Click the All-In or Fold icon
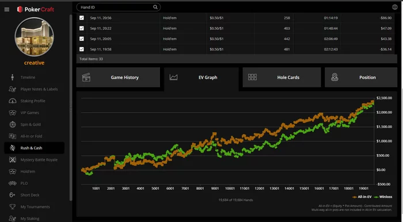The image size is (403, 222). (x=12, y=136)
